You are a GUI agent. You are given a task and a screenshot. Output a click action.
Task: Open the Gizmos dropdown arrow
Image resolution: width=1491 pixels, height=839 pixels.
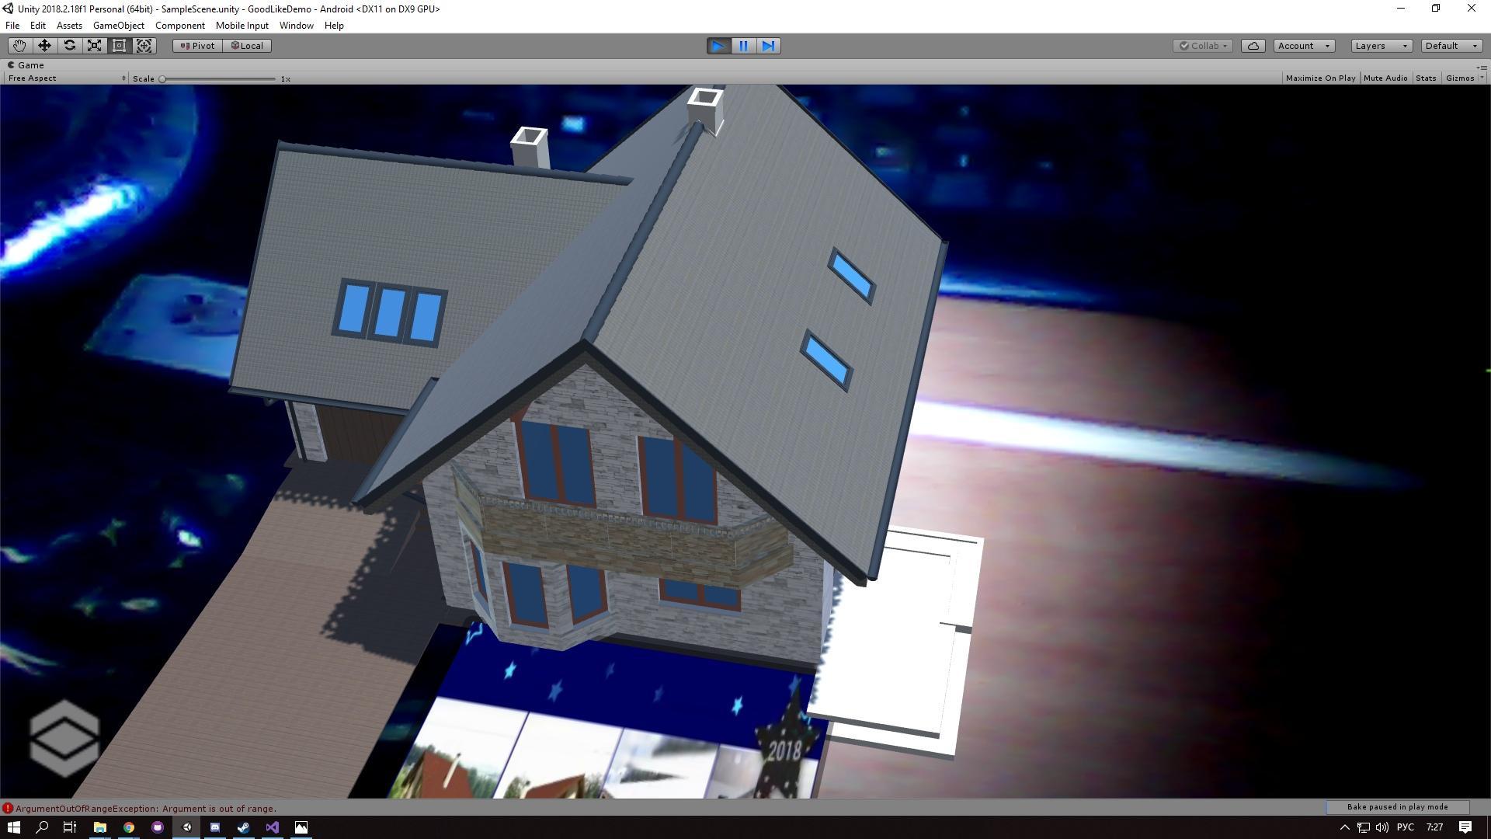pyautogui.click(x=1482, y=78)
